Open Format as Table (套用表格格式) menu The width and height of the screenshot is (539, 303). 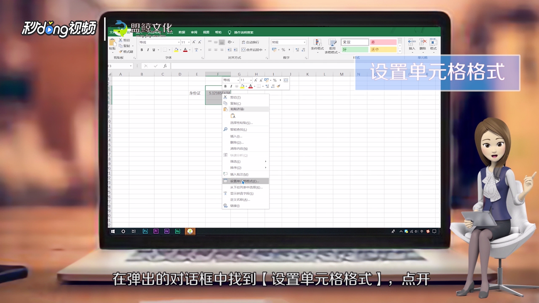[331, 46]
